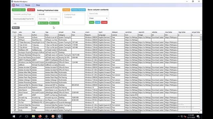Click the gray Monitor button

click(16, 28)
